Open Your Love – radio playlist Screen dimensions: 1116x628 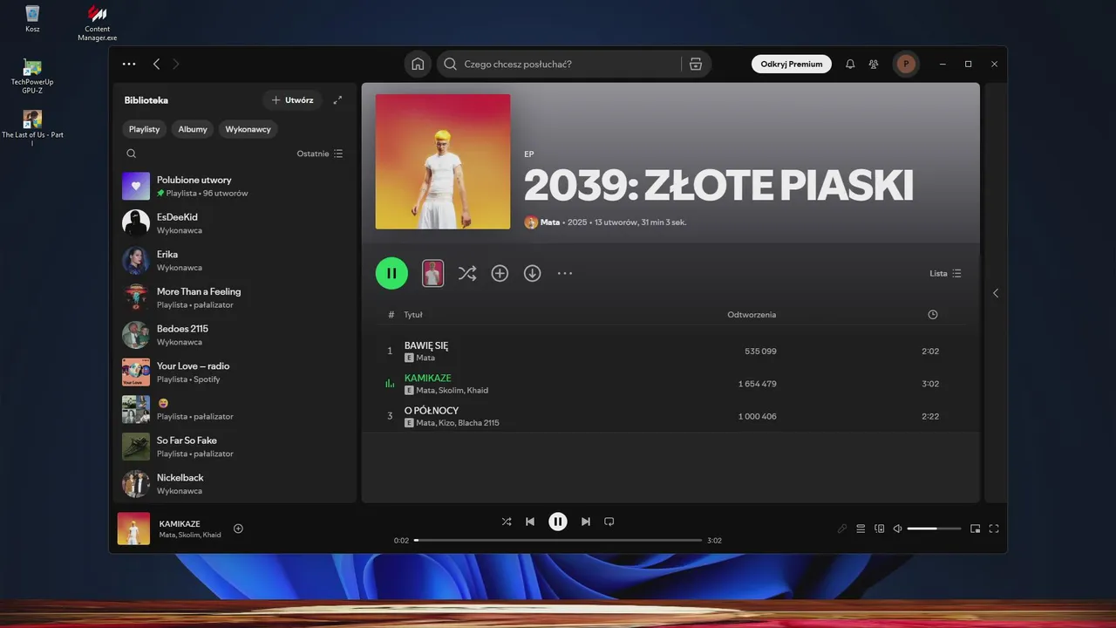tap(235, 372)
